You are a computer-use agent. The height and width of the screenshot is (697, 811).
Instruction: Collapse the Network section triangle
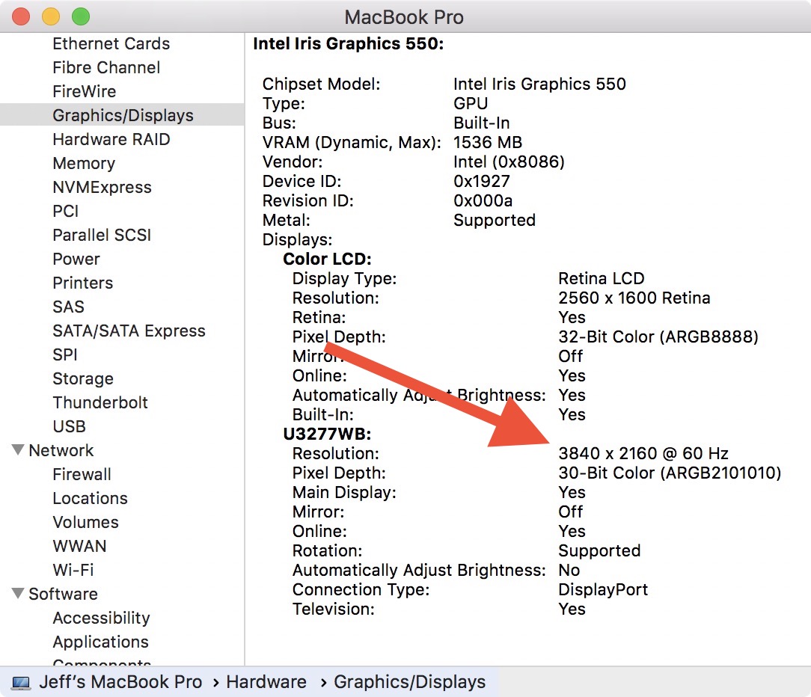coord(17,450)
